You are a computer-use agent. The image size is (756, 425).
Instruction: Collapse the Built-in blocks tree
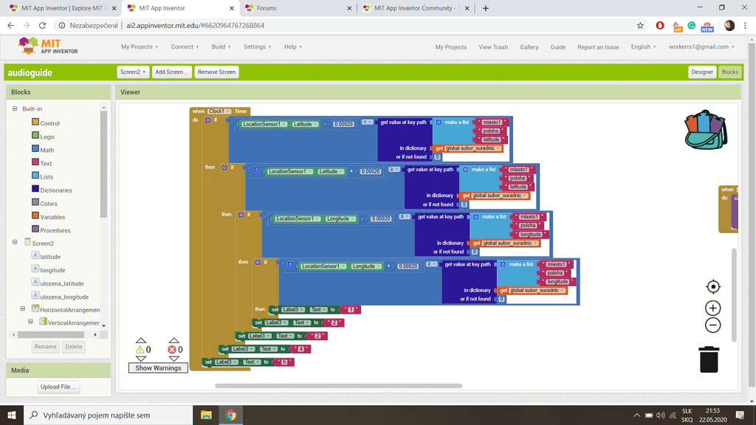tap(15, 109)
